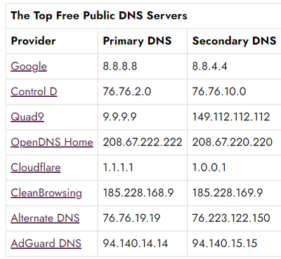Click the 208.67.222.222 address cell

point(143,142)
